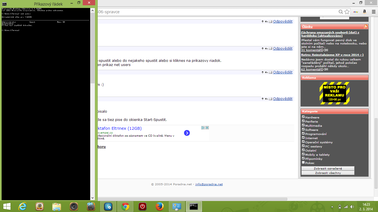378x212 pixels.
Task: Click the RSS feed icon in Články header
Action: pyautogui.click(x=366, y=26)
